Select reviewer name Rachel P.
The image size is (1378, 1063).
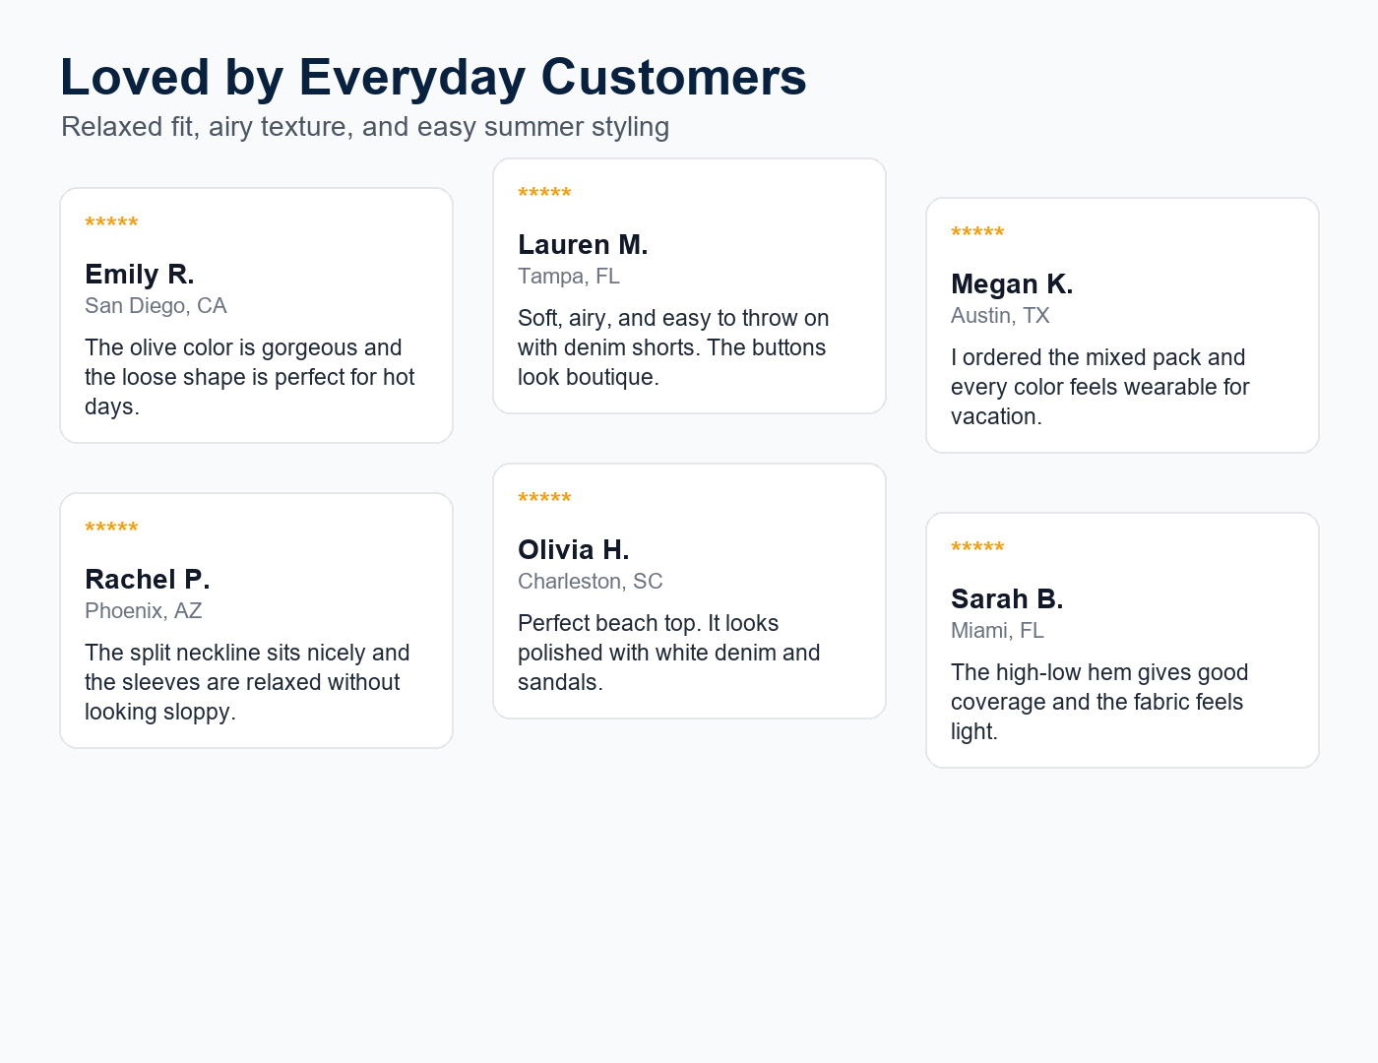pyautogui.click(x=148, y=579)
